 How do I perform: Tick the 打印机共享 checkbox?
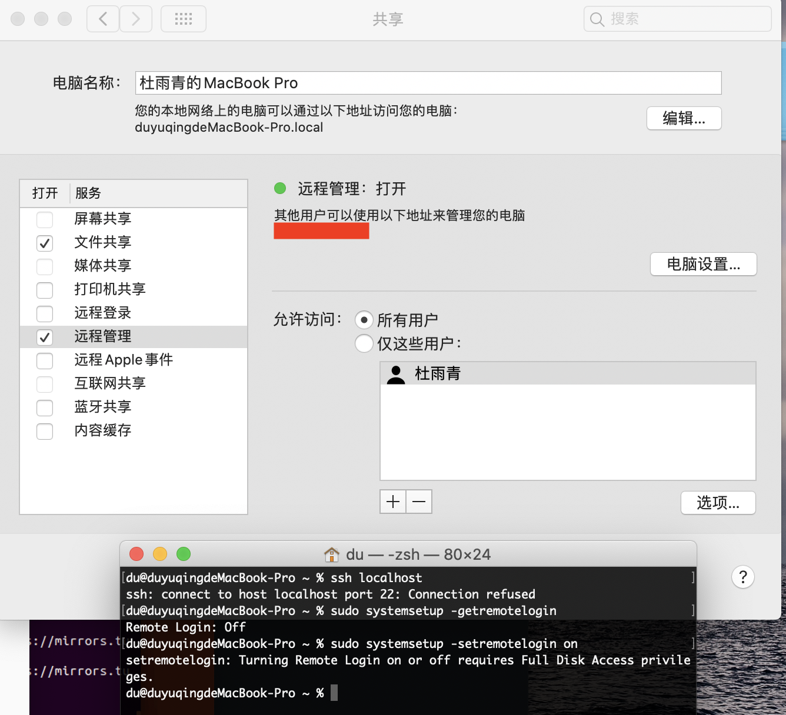tap(45, 290)
